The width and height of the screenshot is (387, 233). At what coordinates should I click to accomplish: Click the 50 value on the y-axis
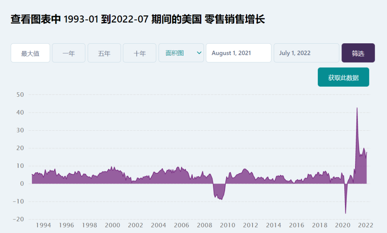click(19, 95)
